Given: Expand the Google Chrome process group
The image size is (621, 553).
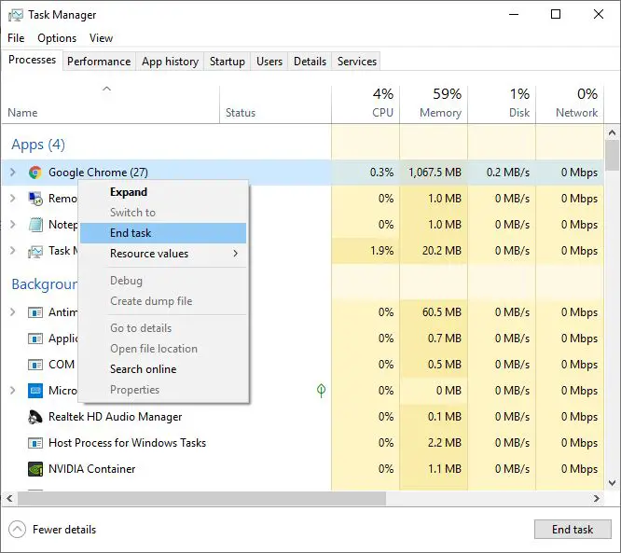Looking at the screenshot, I should click(13, 173).
